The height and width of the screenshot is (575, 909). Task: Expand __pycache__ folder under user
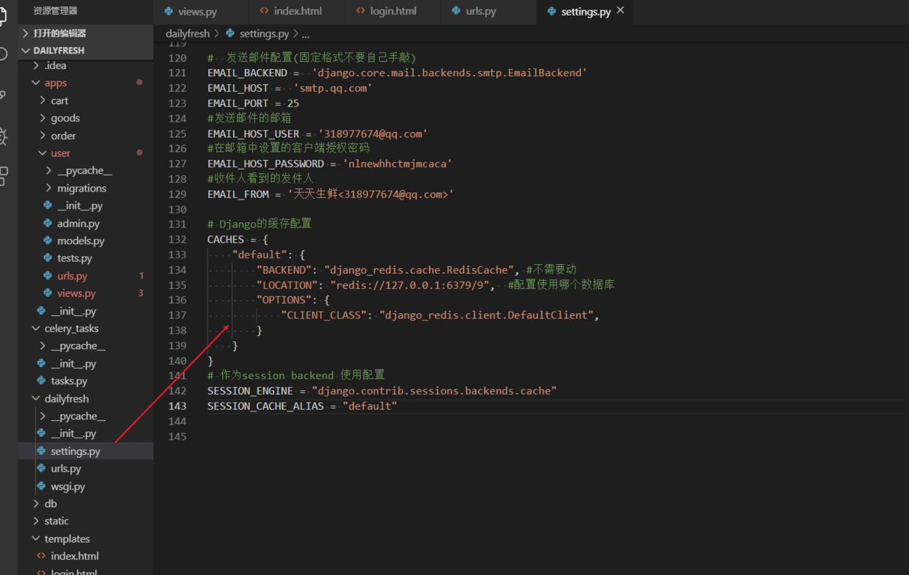pyautogui.click(x=84, y=171)
